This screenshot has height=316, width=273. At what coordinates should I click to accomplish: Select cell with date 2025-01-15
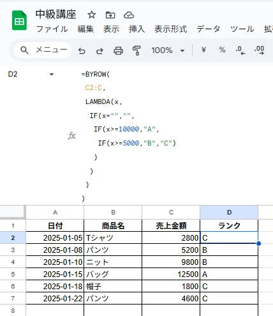55,274
